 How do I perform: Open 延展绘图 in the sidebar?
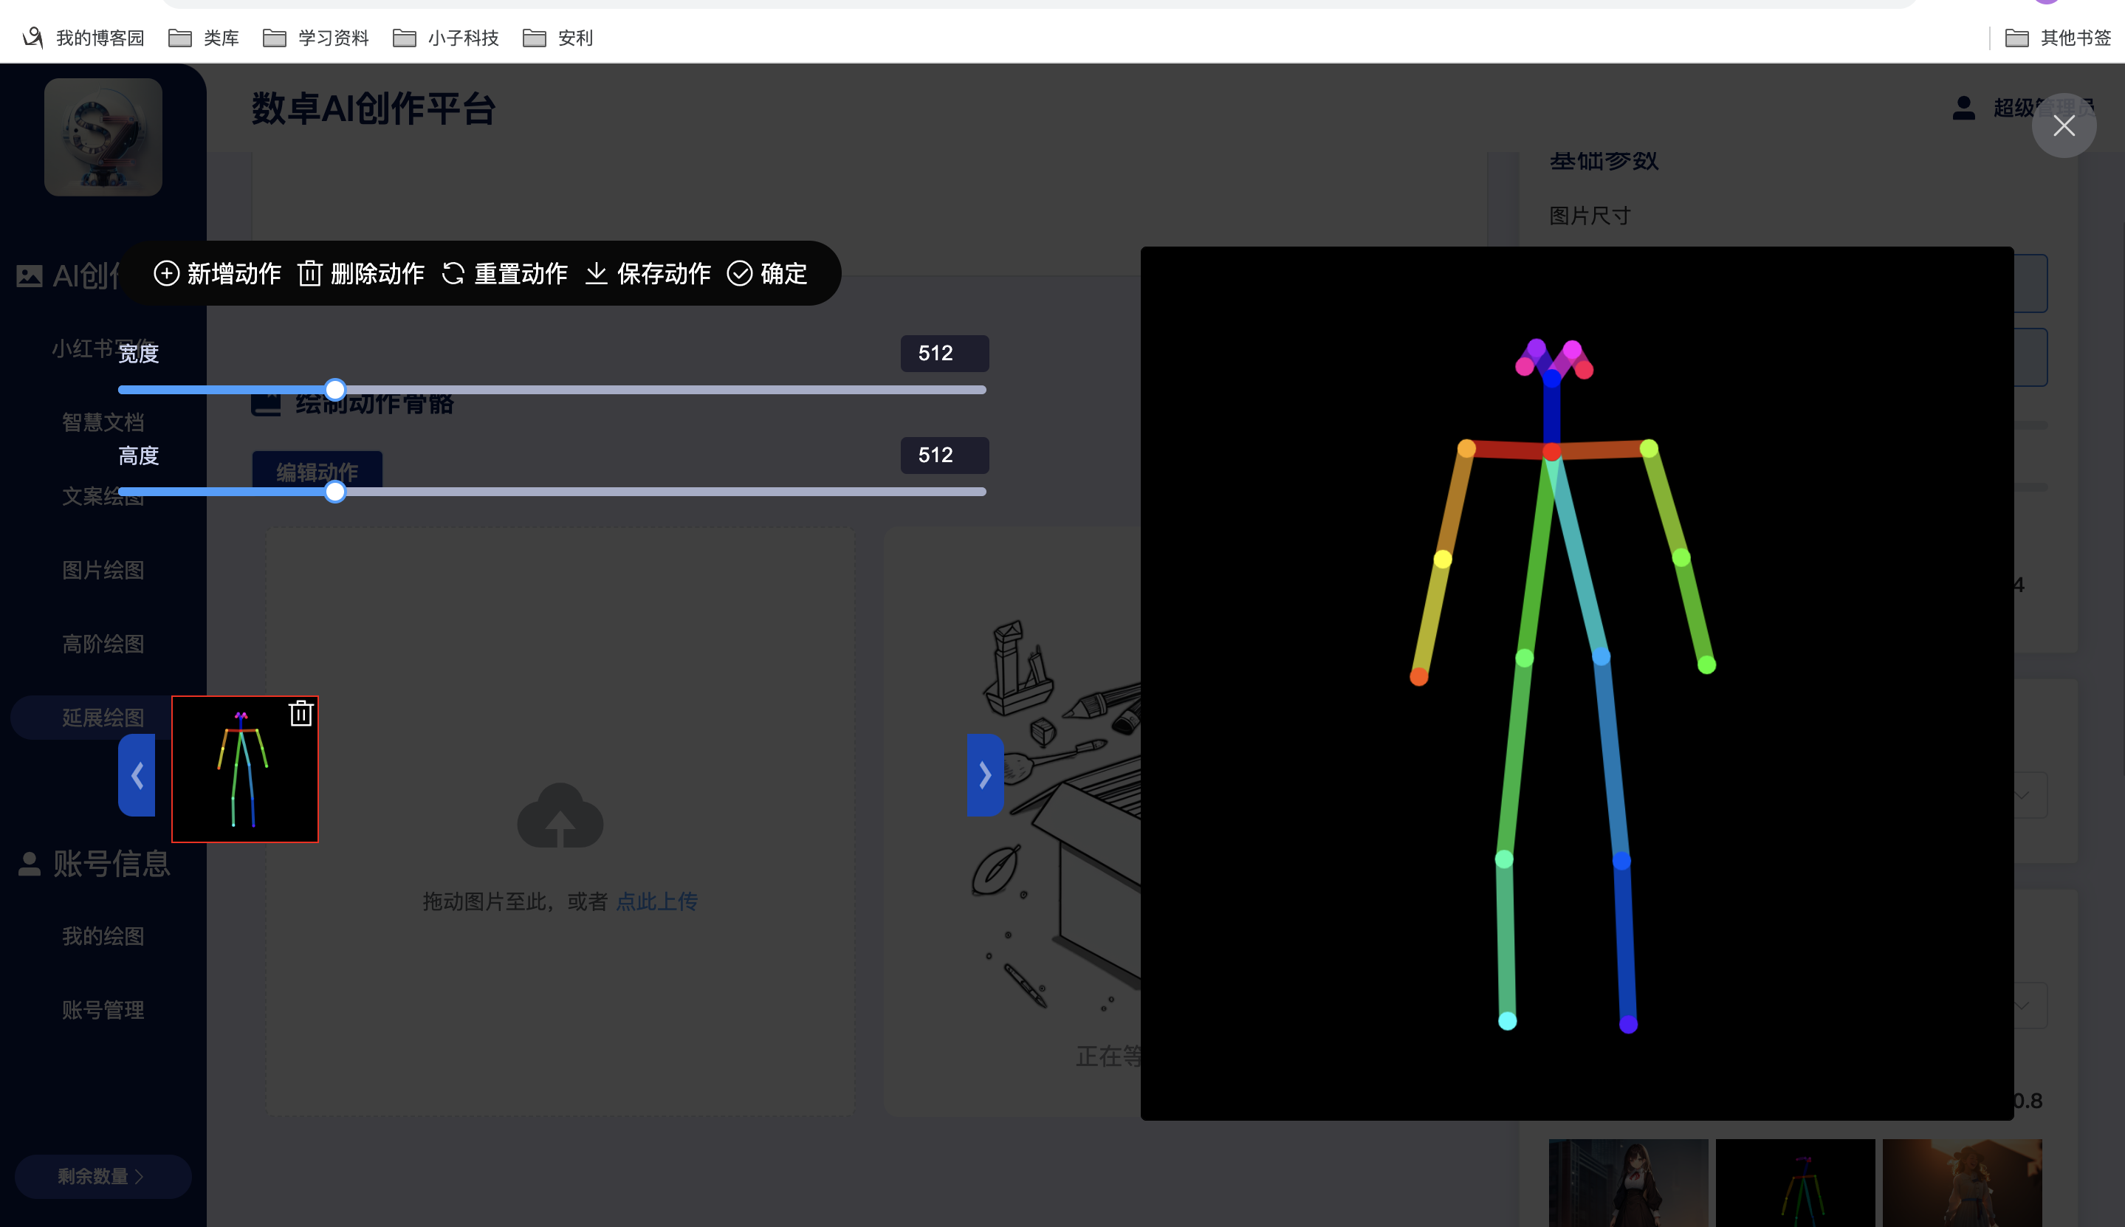coord(103,718)
